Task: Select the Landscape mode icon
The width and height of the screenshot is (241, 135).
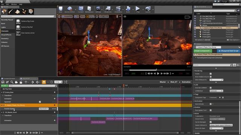Action: (17, 12)
